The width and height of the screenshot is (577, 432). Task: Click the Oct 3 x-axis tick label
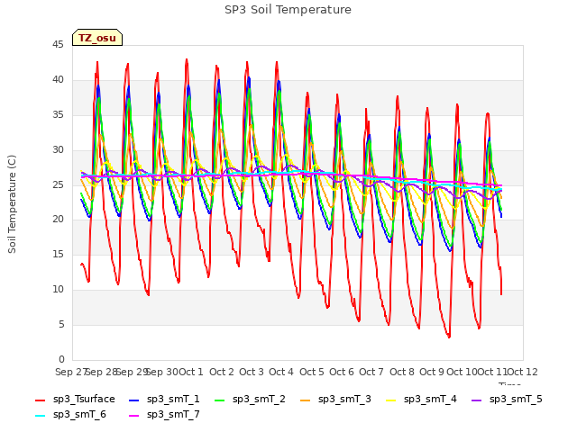[x=252, y=372]
